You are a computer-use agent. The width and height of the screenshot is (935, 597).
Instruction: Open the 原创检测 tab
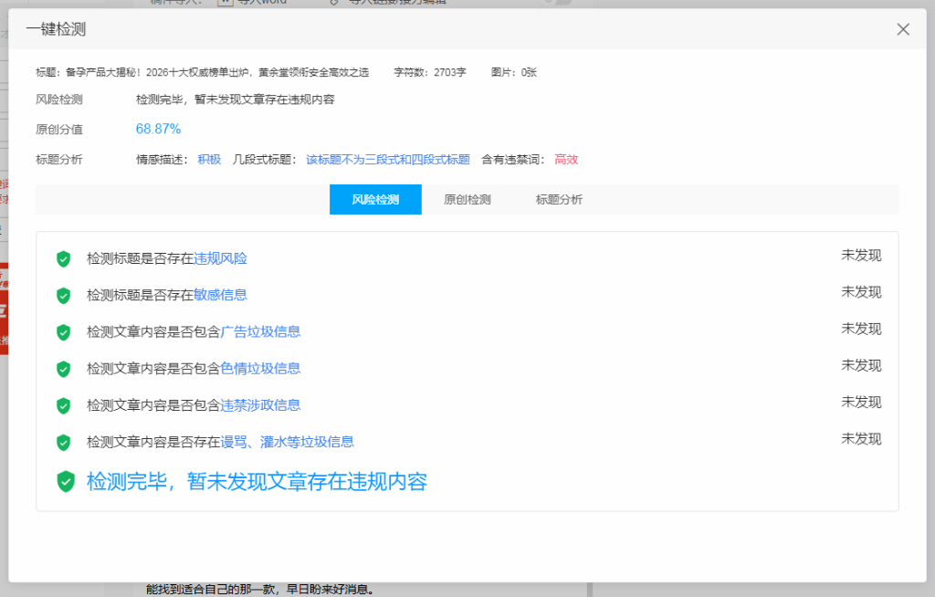[467, 199]
